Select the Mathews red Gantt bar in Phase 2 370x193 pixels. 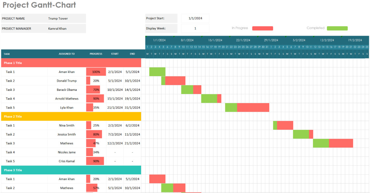pos(341,143)
